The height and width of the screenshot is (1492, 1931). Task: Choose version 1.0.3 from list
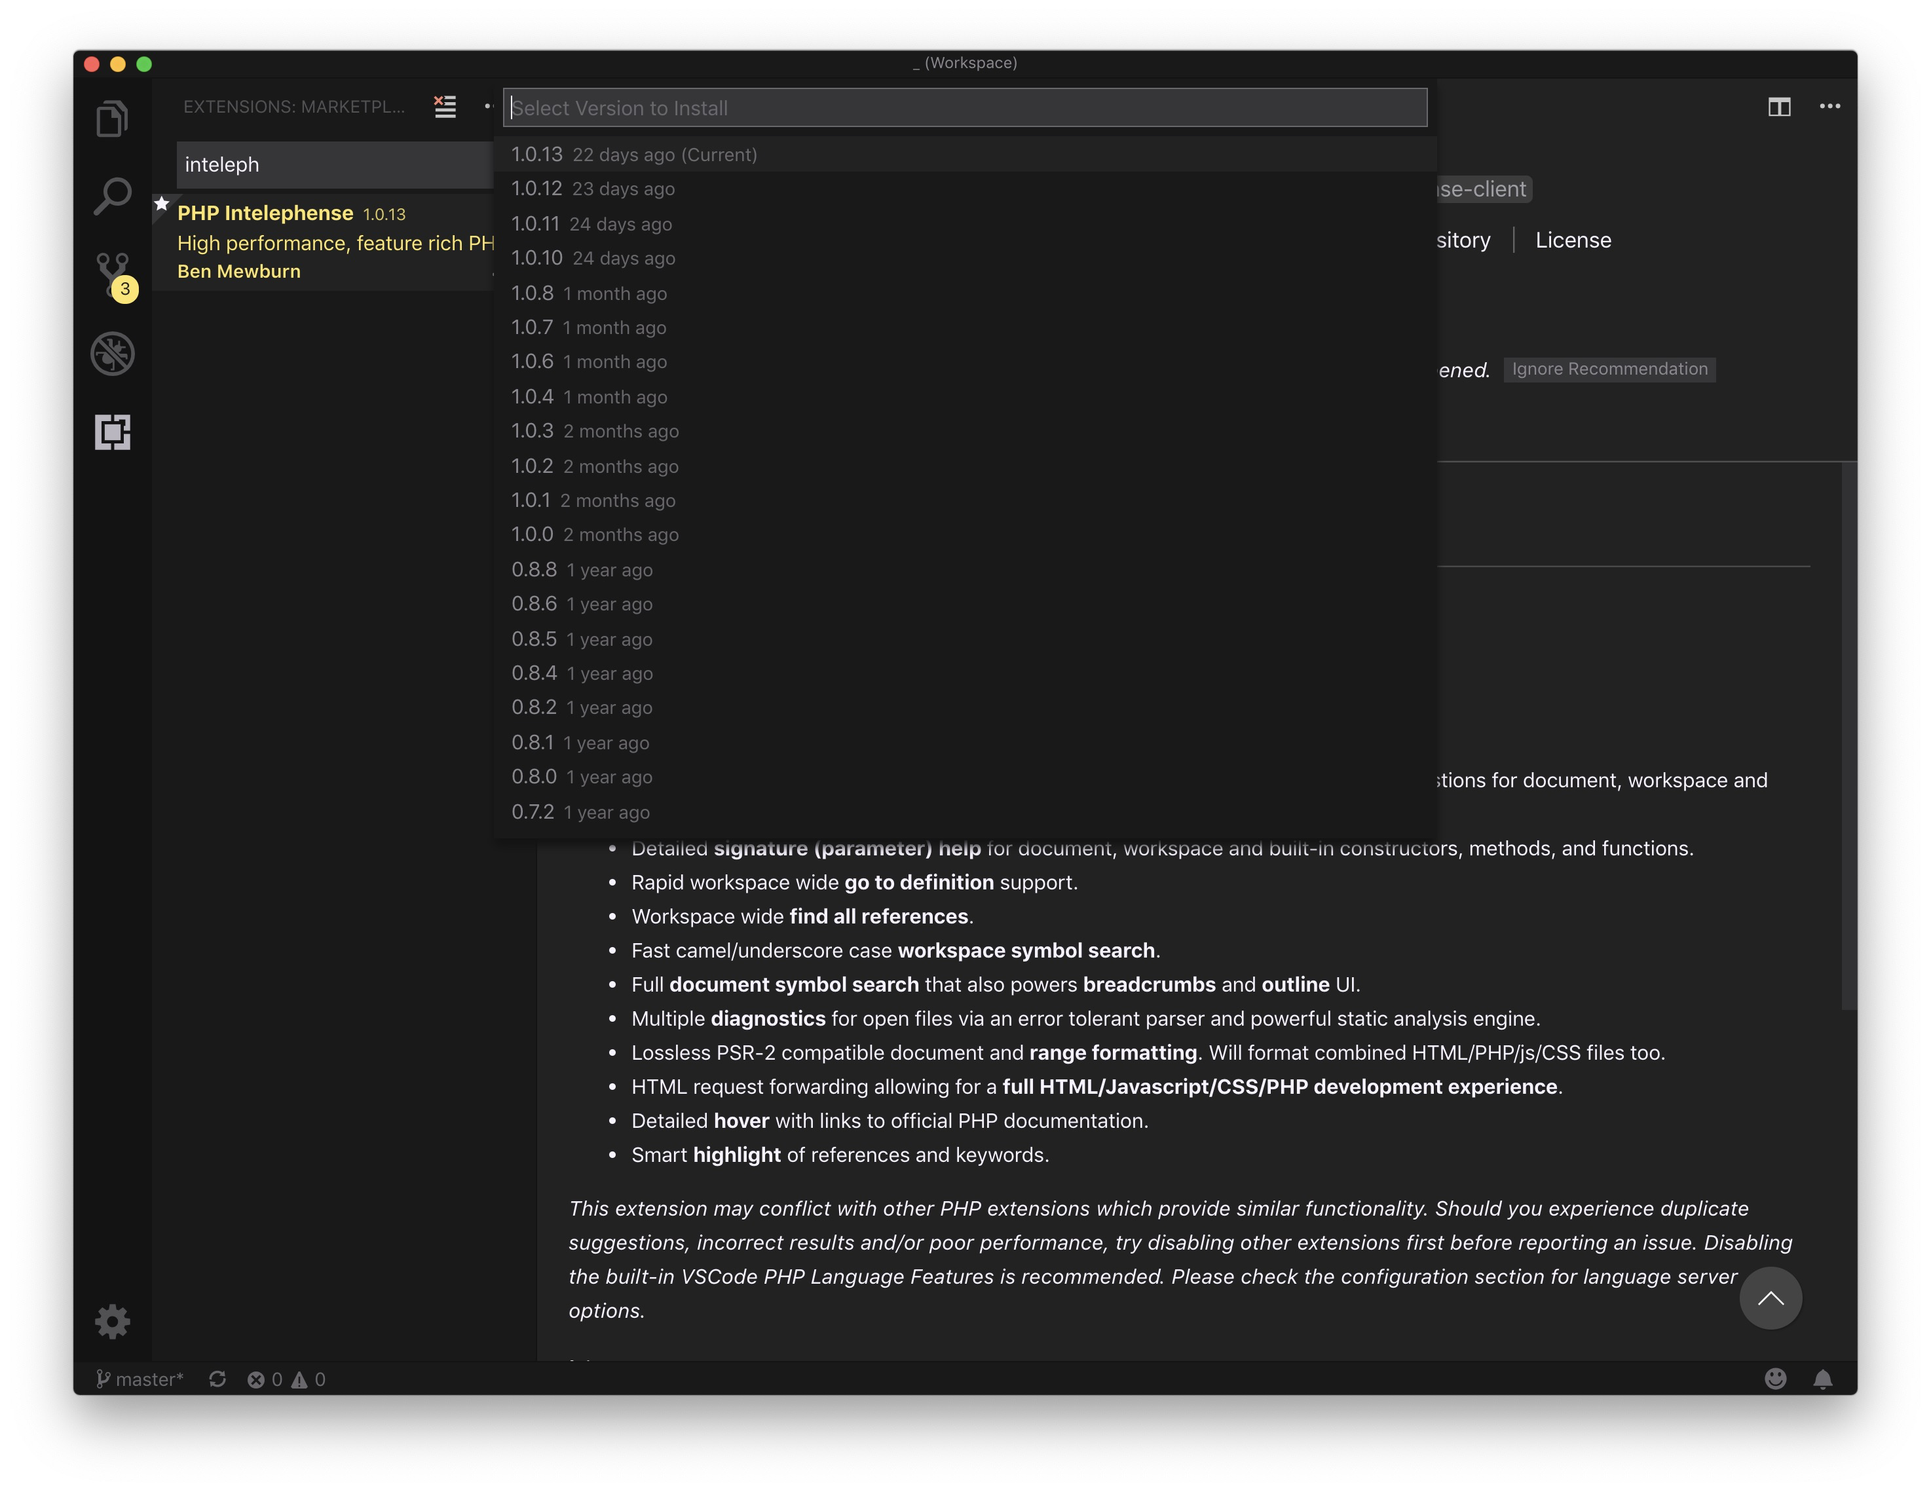(965, 432)
